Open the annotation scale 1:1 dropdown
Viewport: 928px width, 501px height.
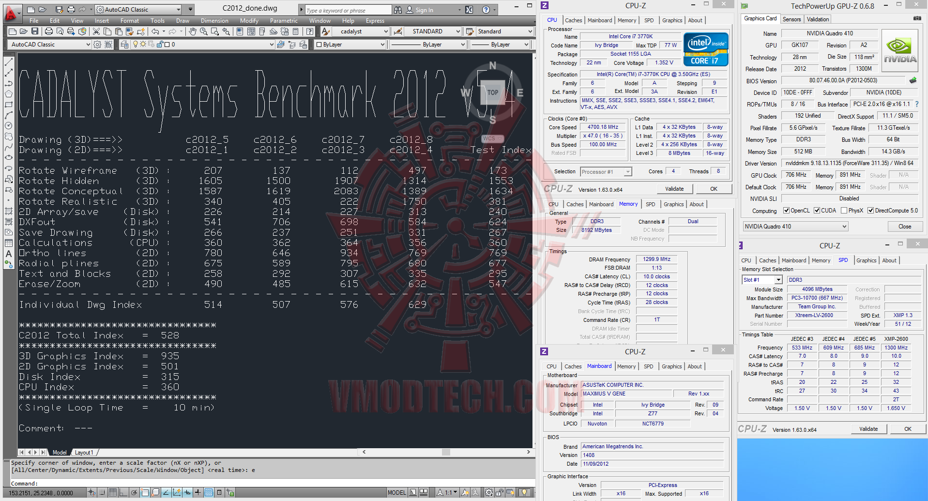coord(448,493)
